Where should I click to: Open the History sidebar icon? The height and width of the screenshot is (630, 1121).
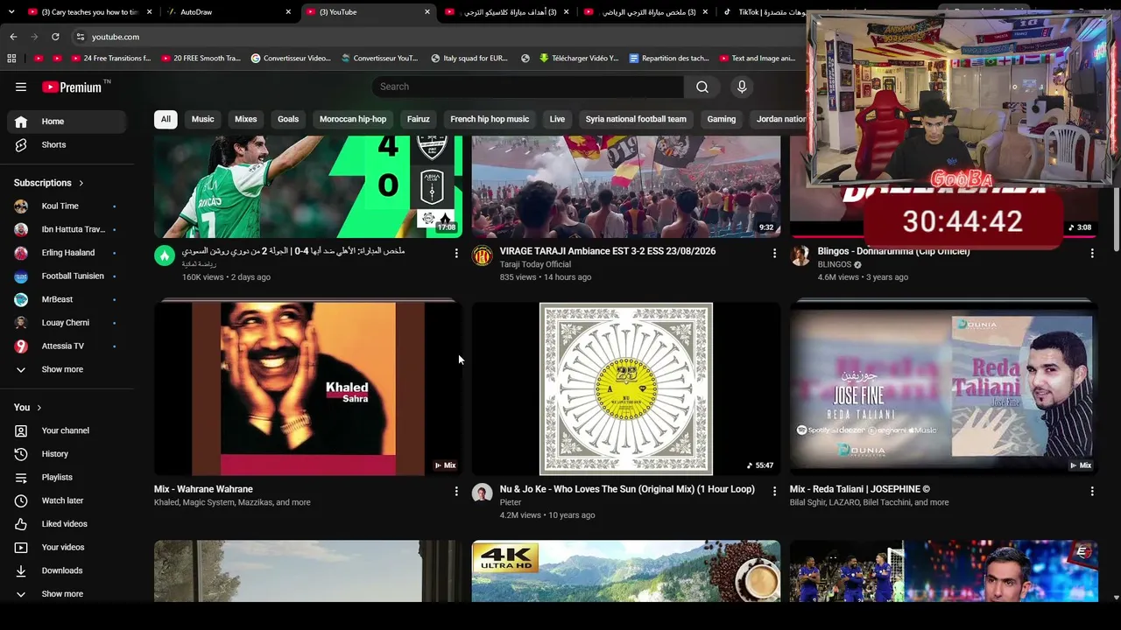(x=21, y=454)
